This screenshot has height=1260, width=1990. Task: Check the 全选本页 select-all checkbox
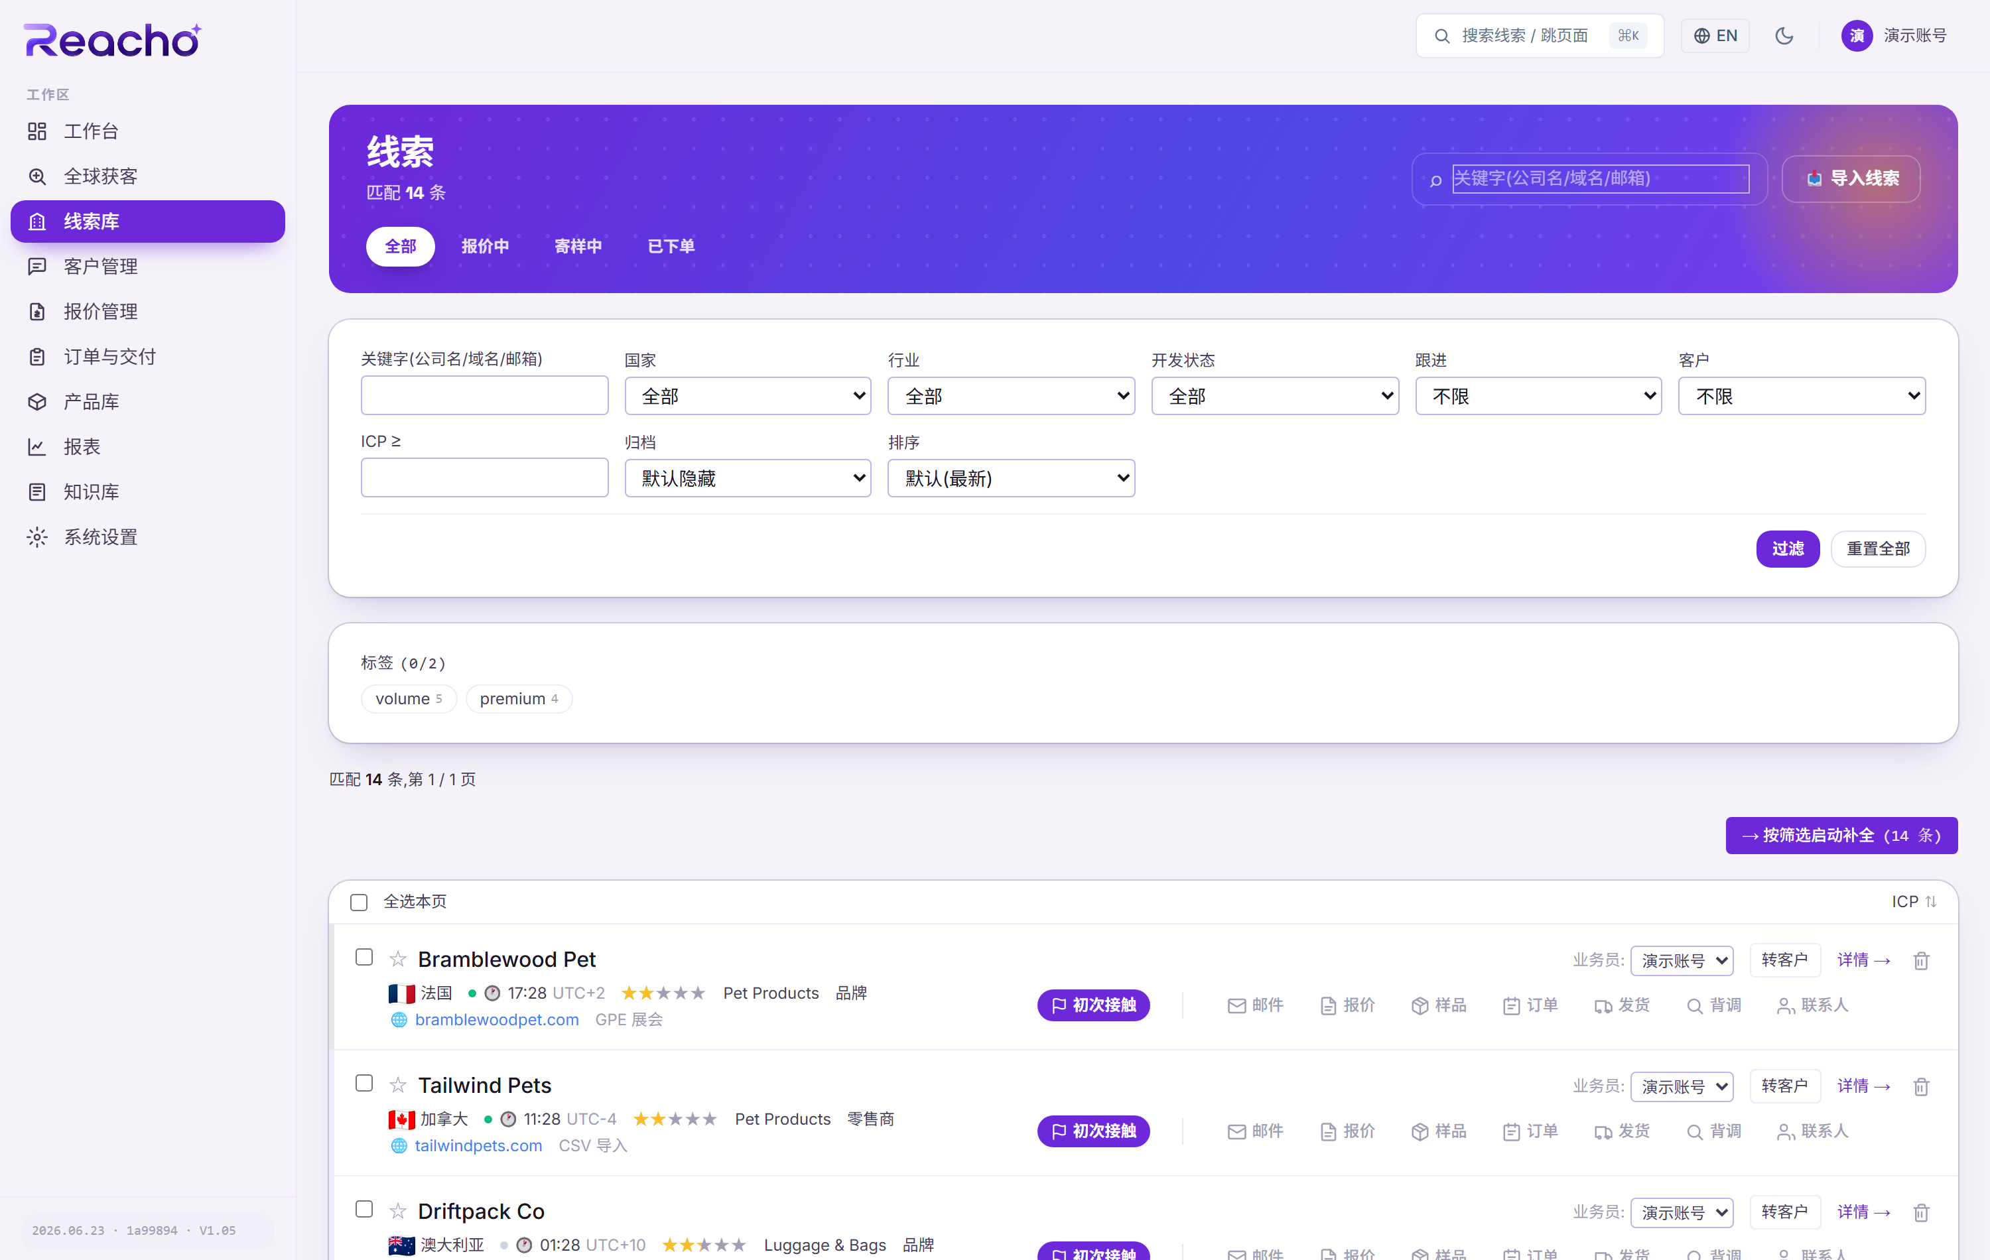[359, 903]
